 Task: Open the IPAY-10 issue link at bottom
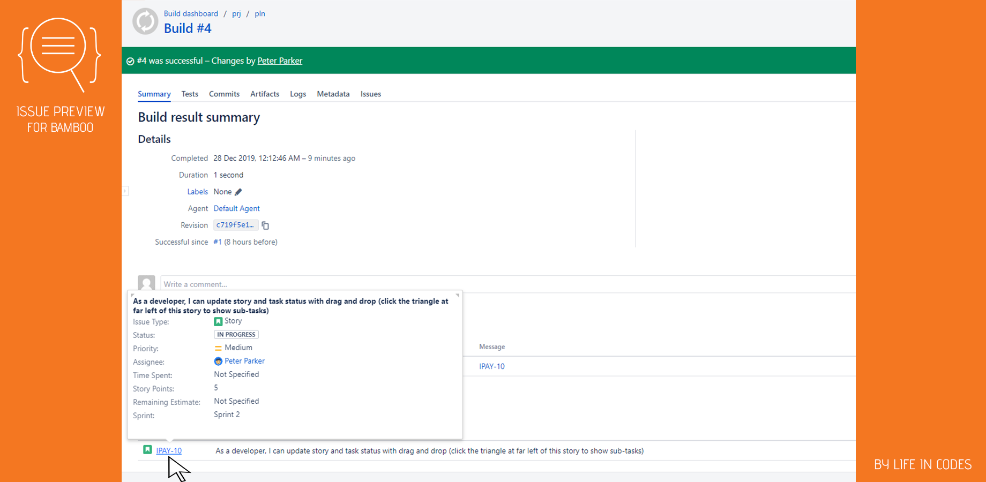click(x=169, y=451)
